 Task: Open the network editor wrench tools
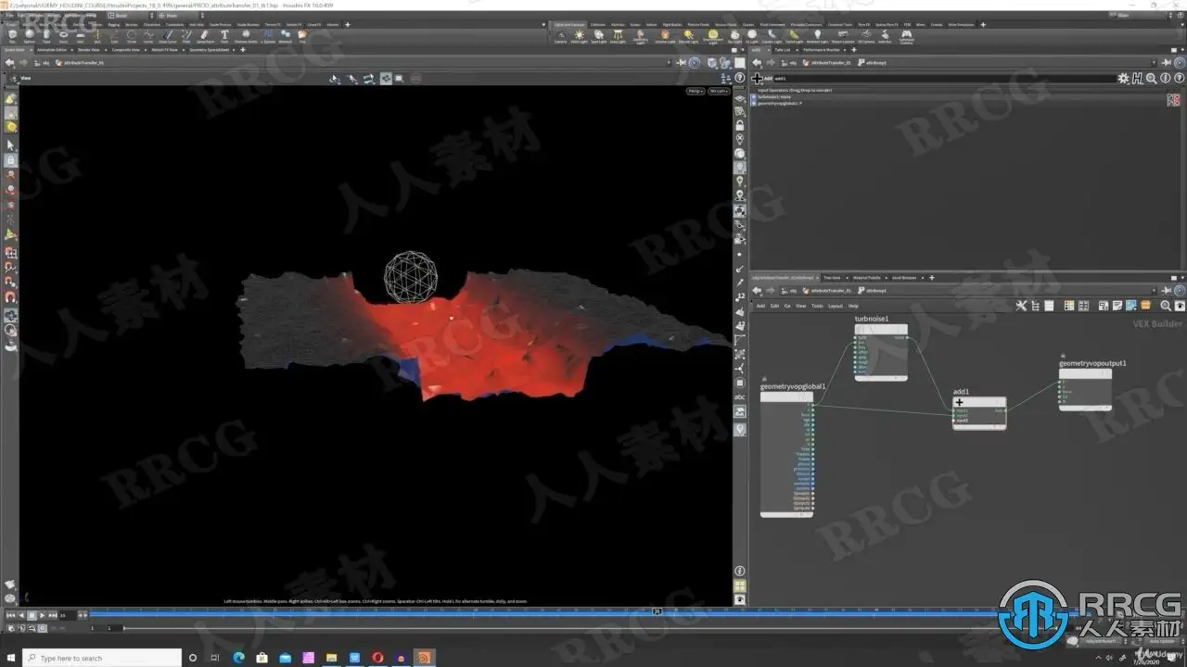[x=1022, y=306]
